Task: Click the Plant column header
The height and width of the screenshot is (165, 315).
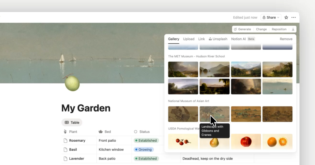Action: (x=70, y=132)
